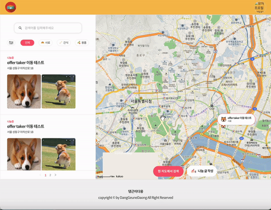This screenshot has width=271, height=210.
Task: Click first card address 서울 성동구 아차산로 18
Action: click(20, 68)
